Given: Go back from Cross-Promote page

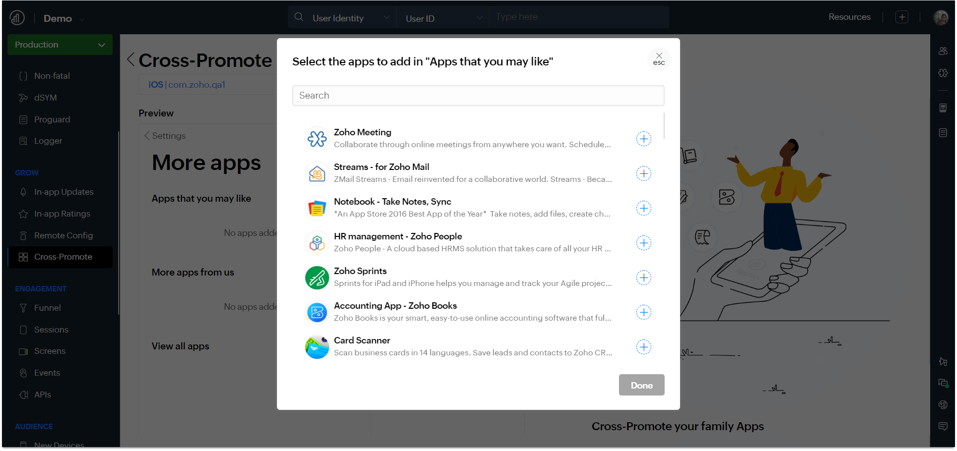Looking at the screenshot, I should point(131,60).
